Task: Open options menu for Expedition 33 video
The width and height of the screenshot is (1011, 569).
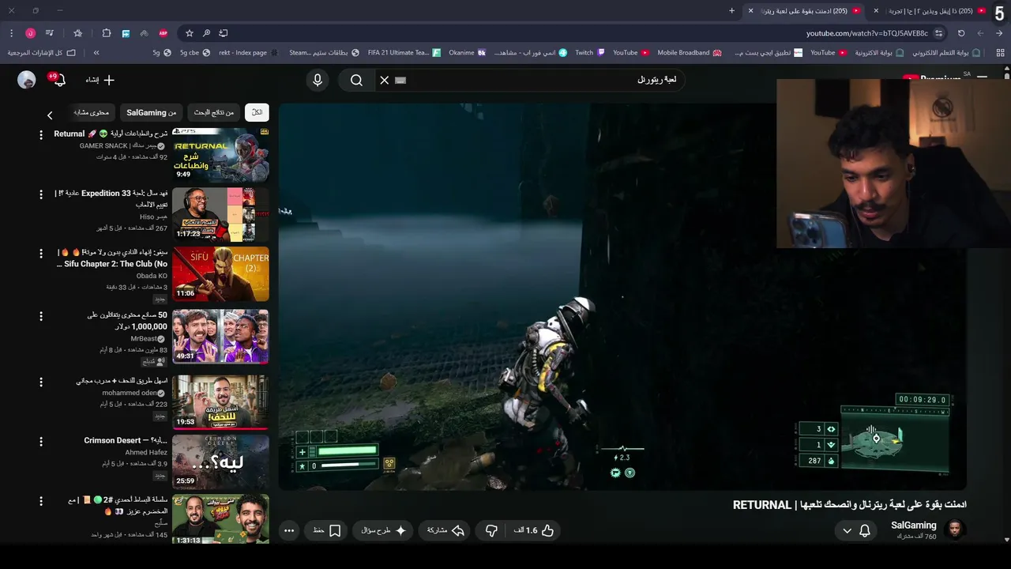Action: (41, 194)
